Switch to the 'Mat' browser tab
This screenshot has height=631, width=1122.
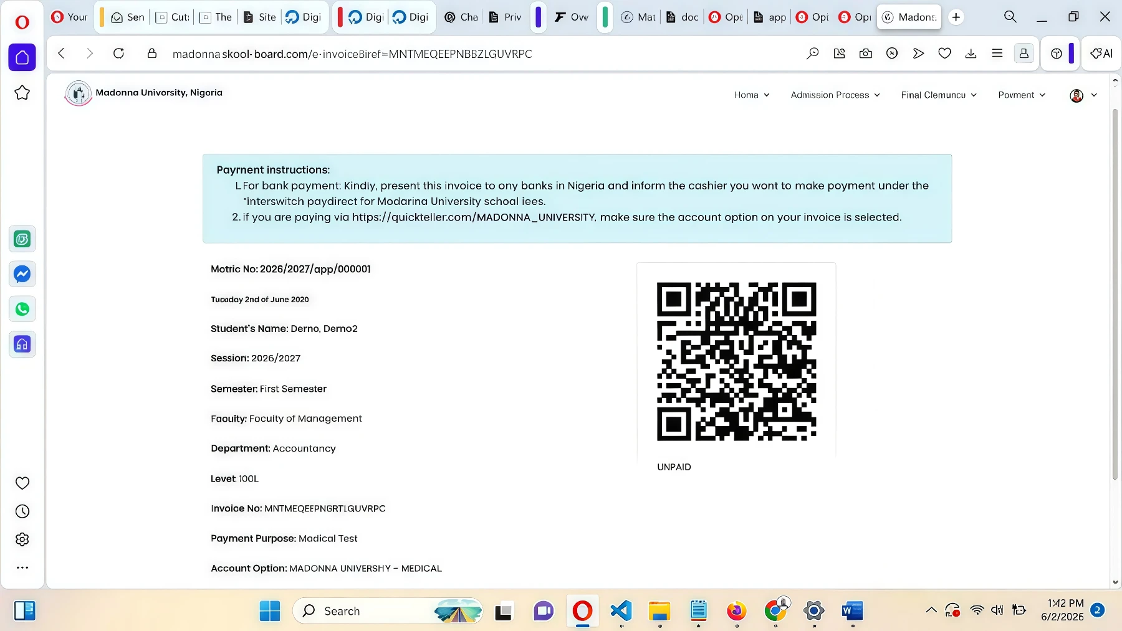(639, 17)
